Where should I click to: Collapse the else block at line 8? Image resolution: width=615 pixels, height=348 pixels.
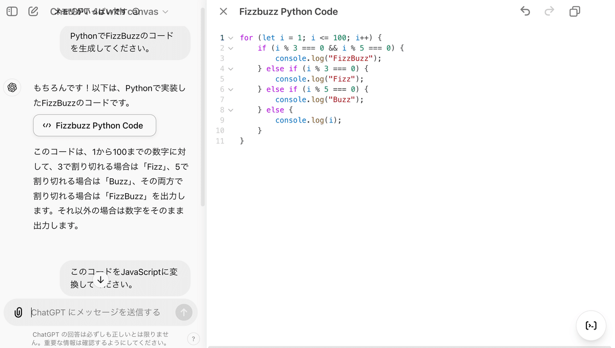coord(231,110)
